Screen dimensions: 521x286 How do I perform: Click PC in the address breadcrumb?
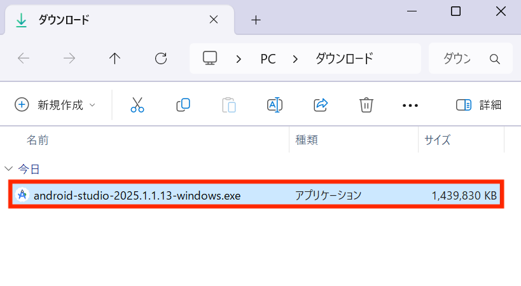[x=268, y=59]
